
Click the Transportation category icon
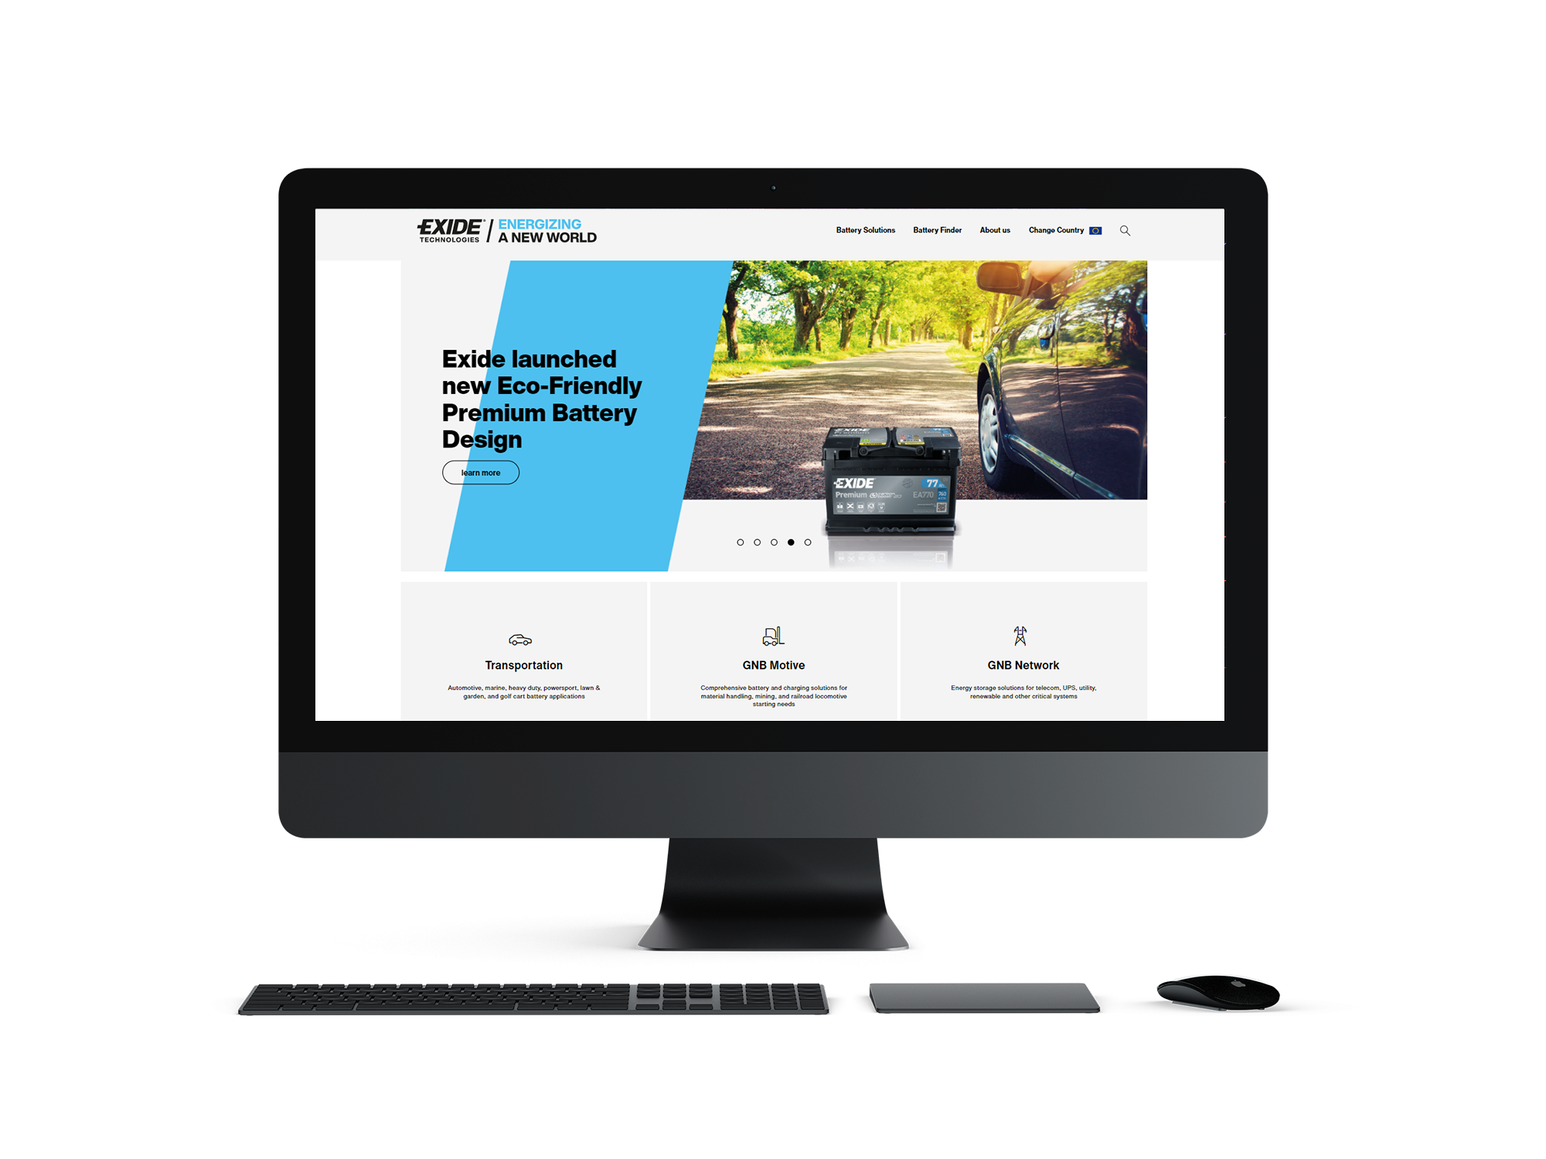point(519,634)
